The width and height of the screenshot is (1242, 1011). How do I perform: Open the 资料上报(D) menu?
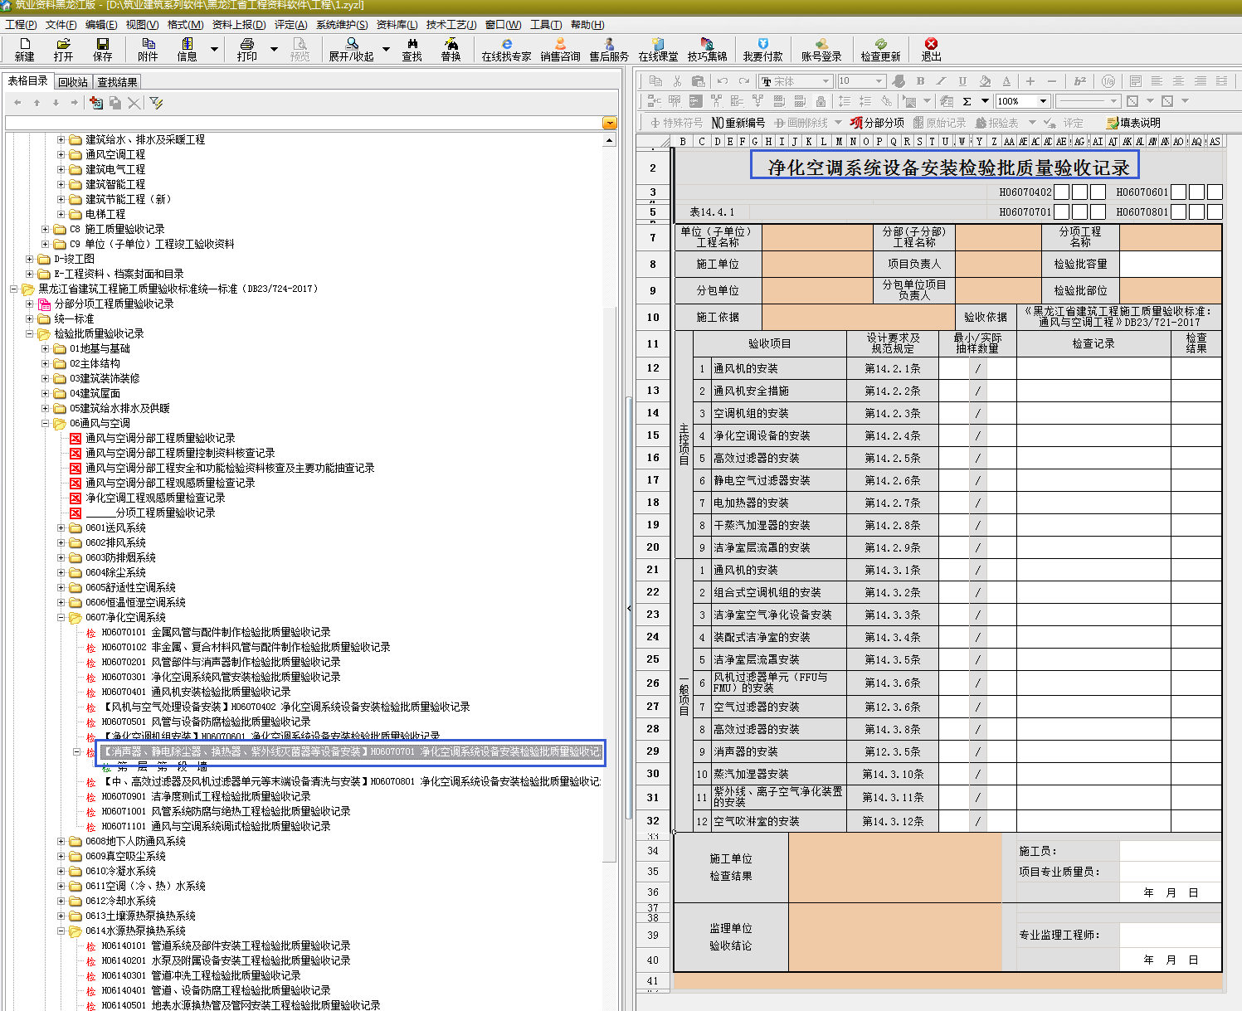point(239,24)
